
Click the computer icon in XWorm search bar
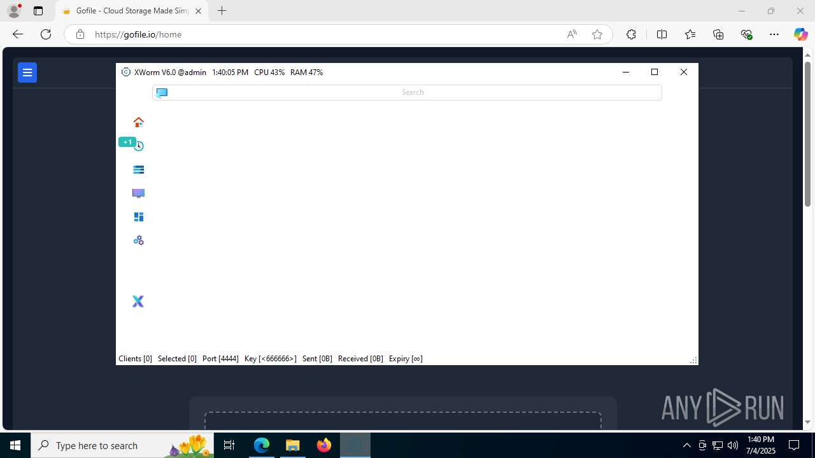pyautogui.click(x=162, y=92)
